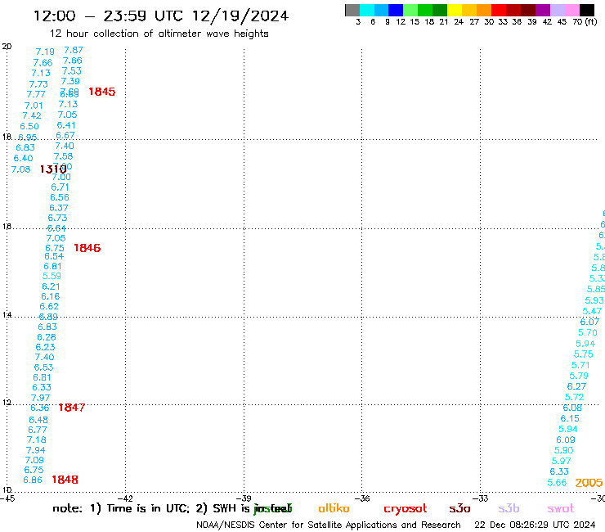Click the black swatch at the legend's end
This screenshot has height=532, width=605.
click(587, 10)
